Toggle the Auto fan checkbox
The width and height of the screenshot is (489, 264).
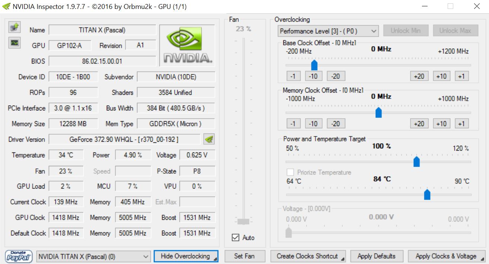coord(235,237)
